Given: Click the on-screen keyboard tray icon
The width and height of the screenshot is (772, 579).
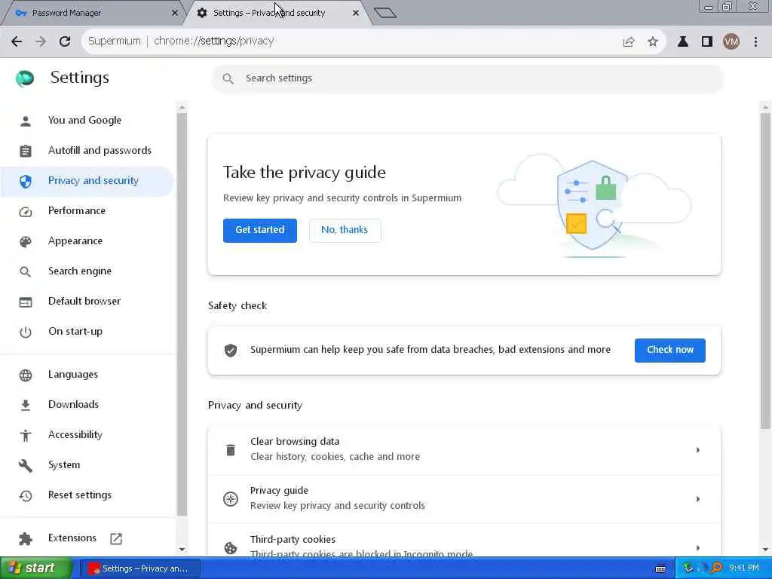Looking at the screenshot, I should (660, 569).
